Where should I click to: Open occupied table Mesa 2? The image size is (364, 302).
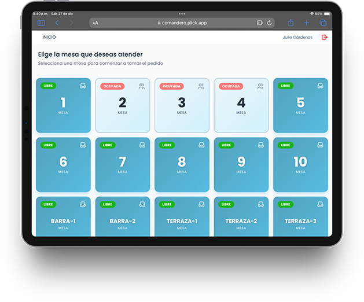(x=123, y=105)
